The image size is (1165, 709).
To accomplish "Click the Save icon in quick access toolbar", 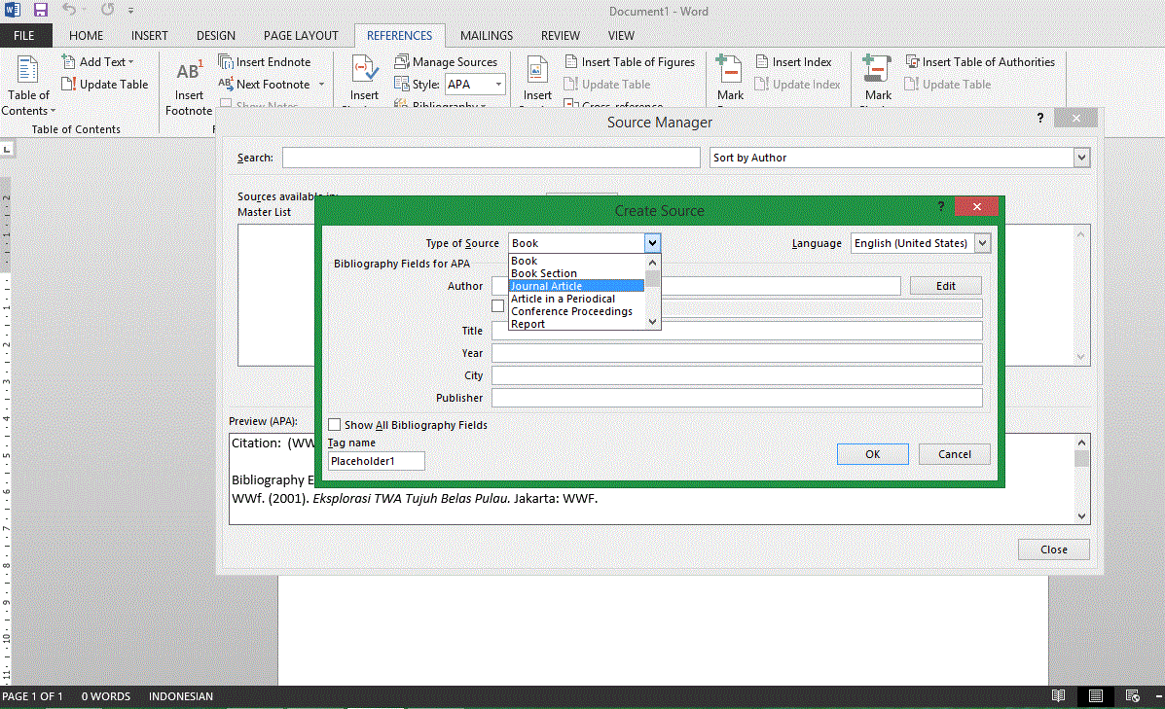I will coord(40,10).
